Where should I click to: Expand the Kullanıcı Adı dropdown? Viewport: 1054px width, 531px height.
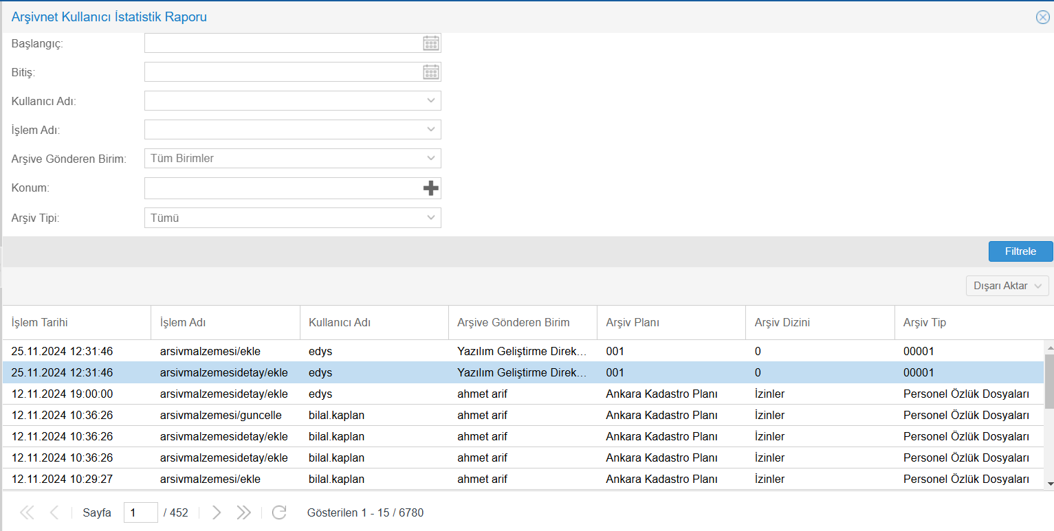coord(430,101)
